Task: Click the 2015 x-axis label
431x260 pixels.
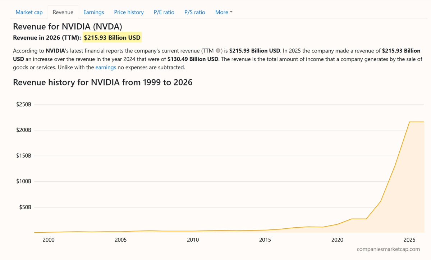Action: 265,240
